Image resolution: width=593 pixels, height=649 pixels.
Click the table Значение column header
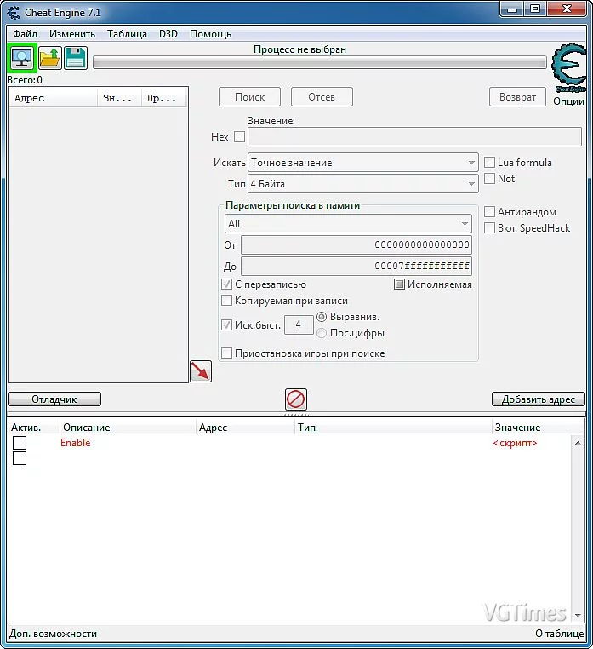pos(538,428)
